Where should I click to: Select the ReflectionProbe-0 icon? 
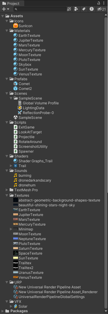20,113
